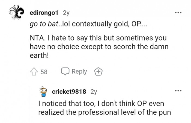Viewport: 191px width, 123px height.
Task: Click the italic "go to bat" text
Action: (x=43, y=25)
